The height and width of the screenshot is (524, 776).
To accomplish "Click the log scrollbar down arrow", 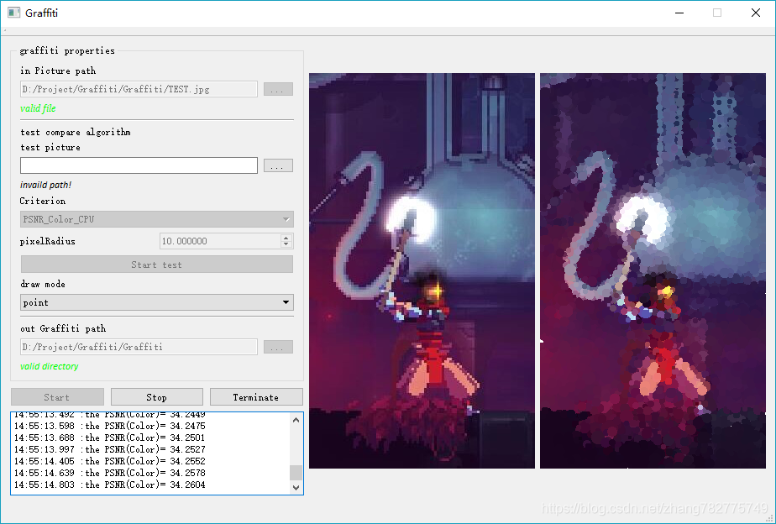I will pyautogui.click(x=296, y=487).
